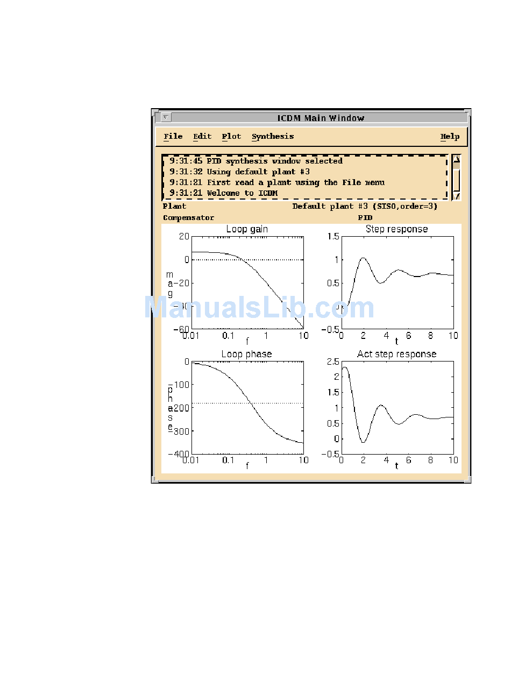Click the Loop gain plot
Image resolution: width=511 pixels, height=673 pixels.
tap(247, 282)
